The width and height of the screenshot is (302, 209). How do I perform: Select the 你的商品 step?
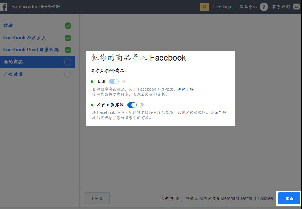coord(37,62)
